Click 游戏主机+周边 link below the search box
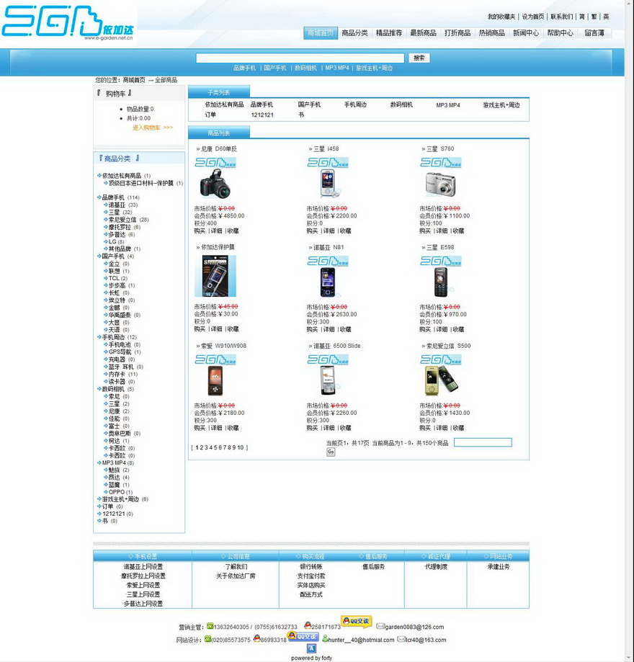The height and width of the screenshot is (662, 634). (374, 68)
